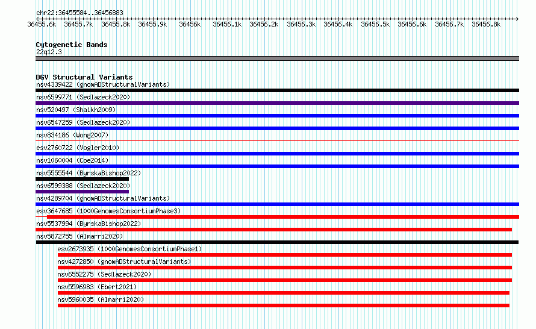Select the nsv5960035 Almarri2020 label
The height and width of the screenshot is (329, 536).
(x=101, y=299)
